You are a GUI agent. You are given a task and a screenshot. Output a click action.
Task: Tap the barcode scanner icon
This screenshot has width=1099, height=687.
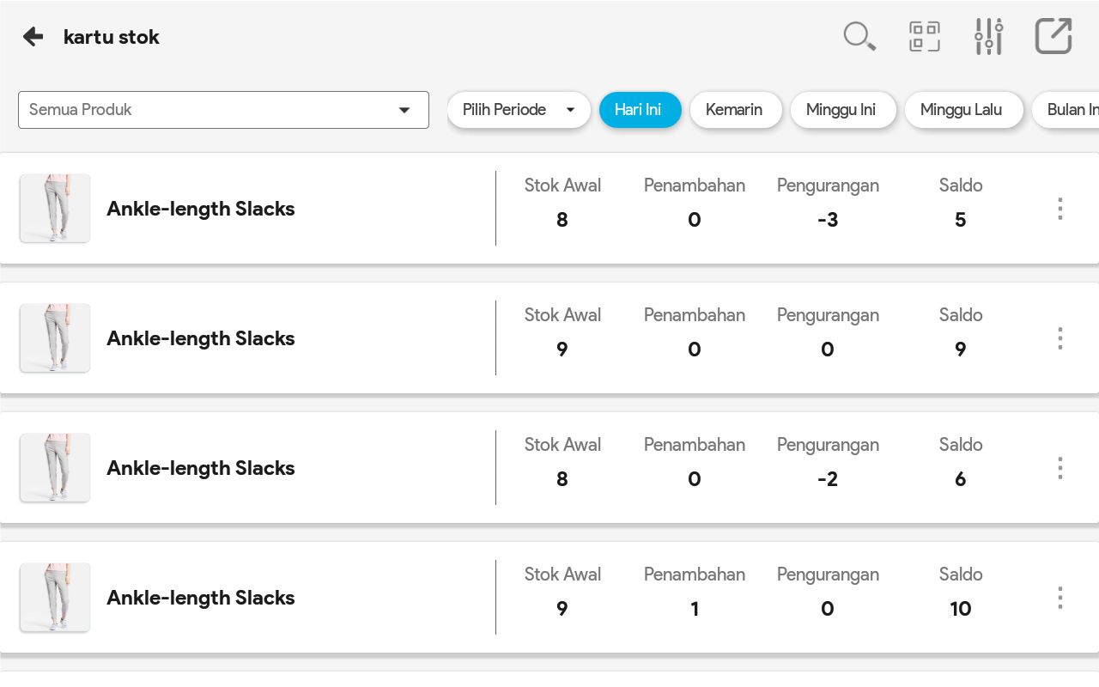[924, 37]
